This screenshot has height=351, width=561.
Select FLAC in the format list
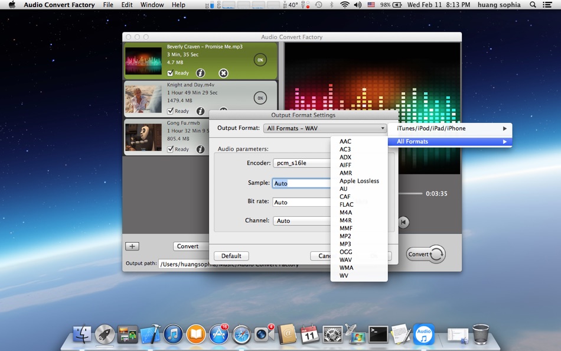[359, 204]
